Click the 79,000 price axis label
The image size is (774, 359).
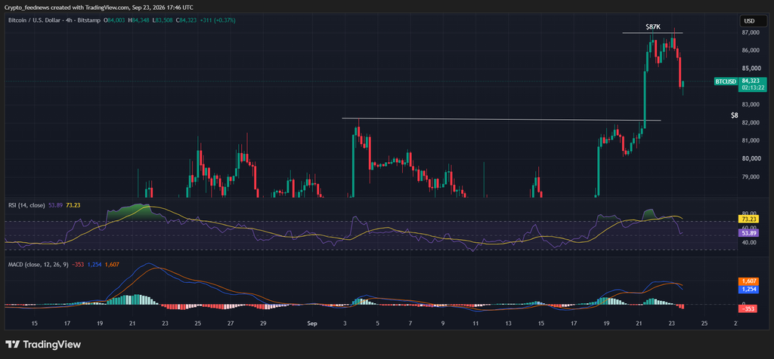click(750, 176)
